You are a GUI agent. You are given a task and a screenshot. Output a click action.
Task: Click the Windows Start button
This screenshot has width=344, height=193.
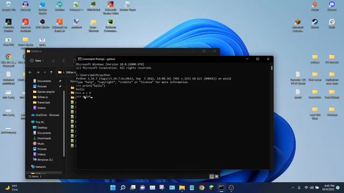pyautogui.click(x=113, y=188)
